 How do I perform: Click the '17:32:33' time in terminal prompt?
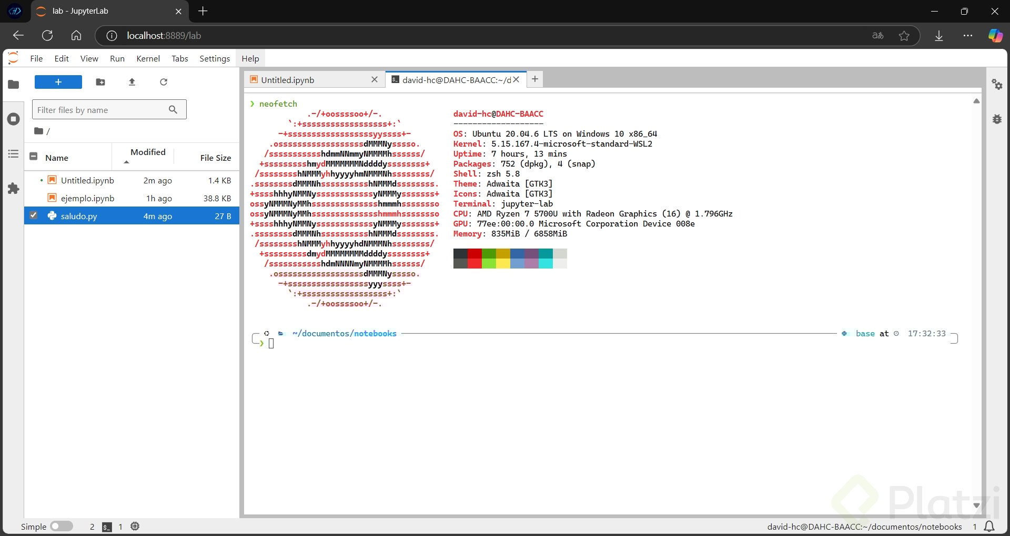coord(927,333)
